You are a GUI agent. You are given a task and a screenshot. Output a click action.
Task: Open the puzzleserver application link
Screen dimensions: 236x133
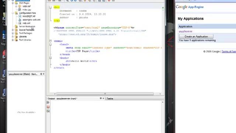pyautogui.click(x=185, y=31)
